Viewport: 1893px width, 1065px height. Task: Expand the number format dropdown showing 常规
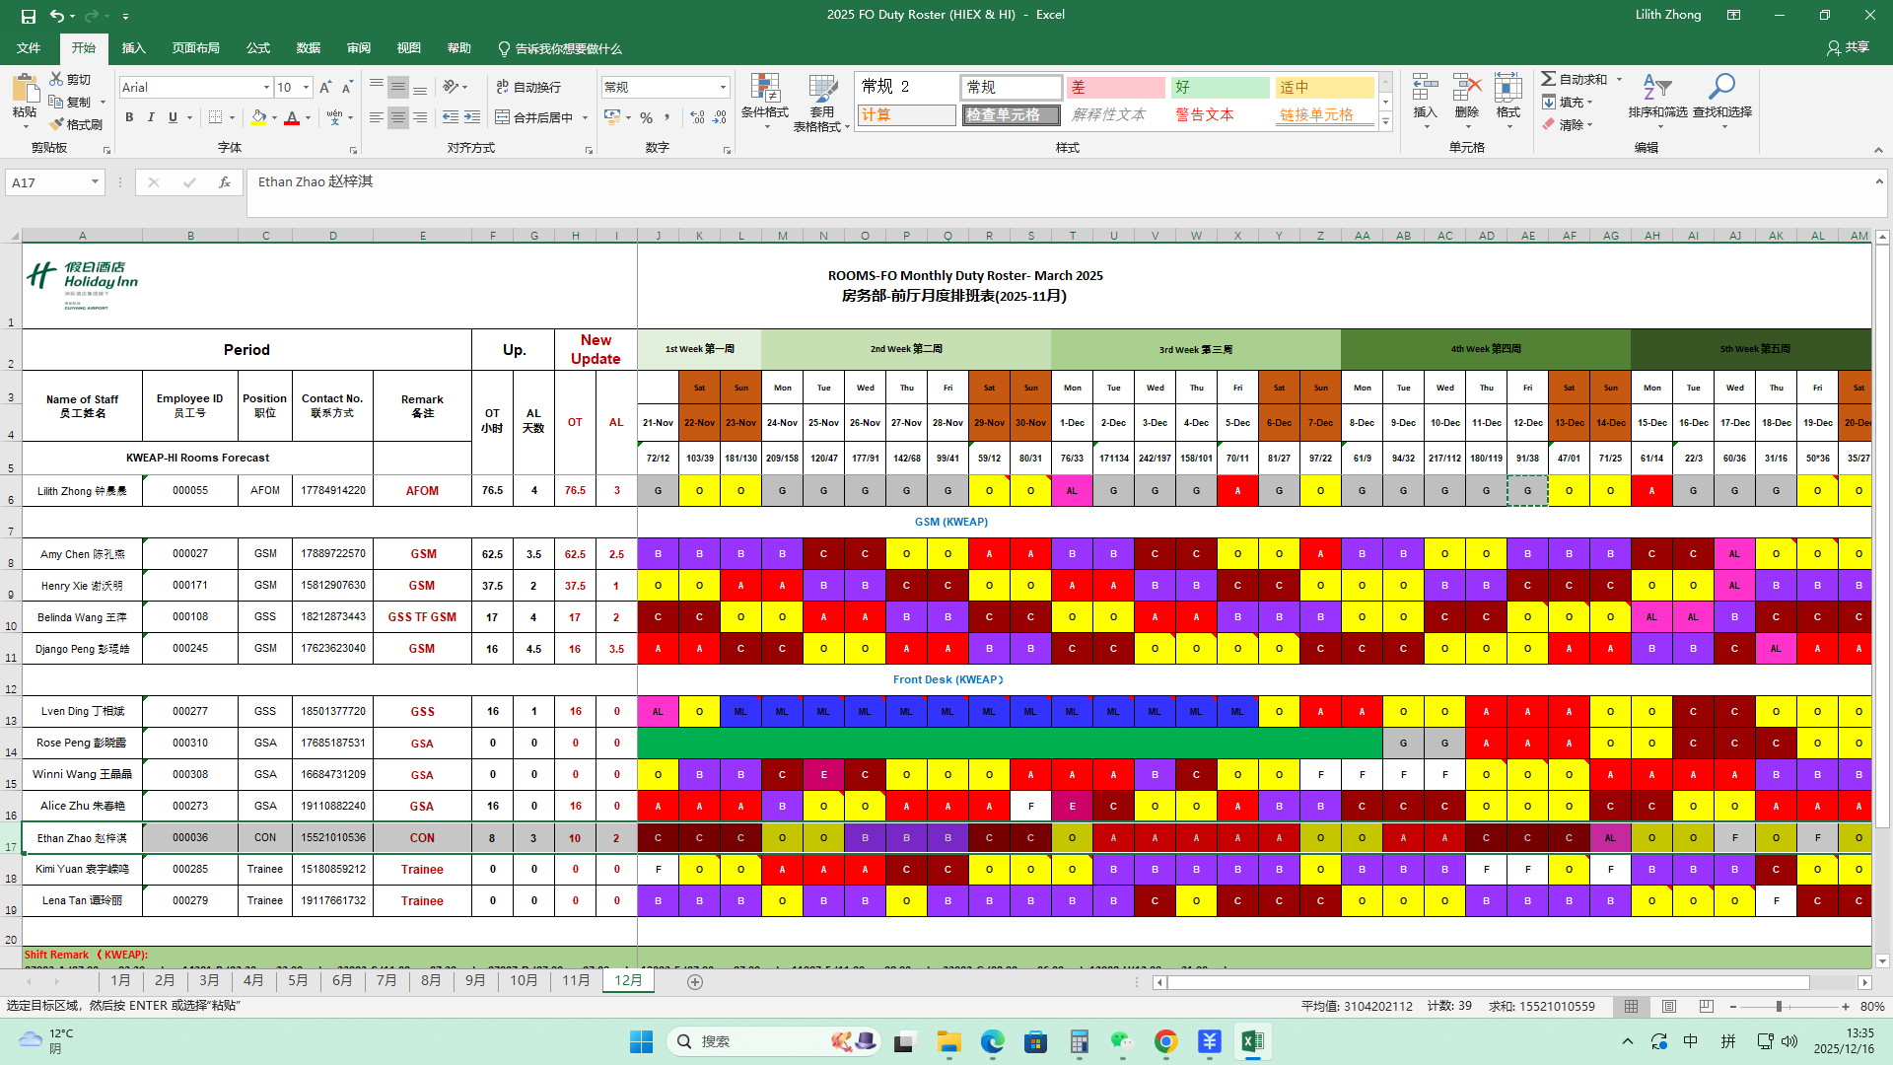click(723, 88)
